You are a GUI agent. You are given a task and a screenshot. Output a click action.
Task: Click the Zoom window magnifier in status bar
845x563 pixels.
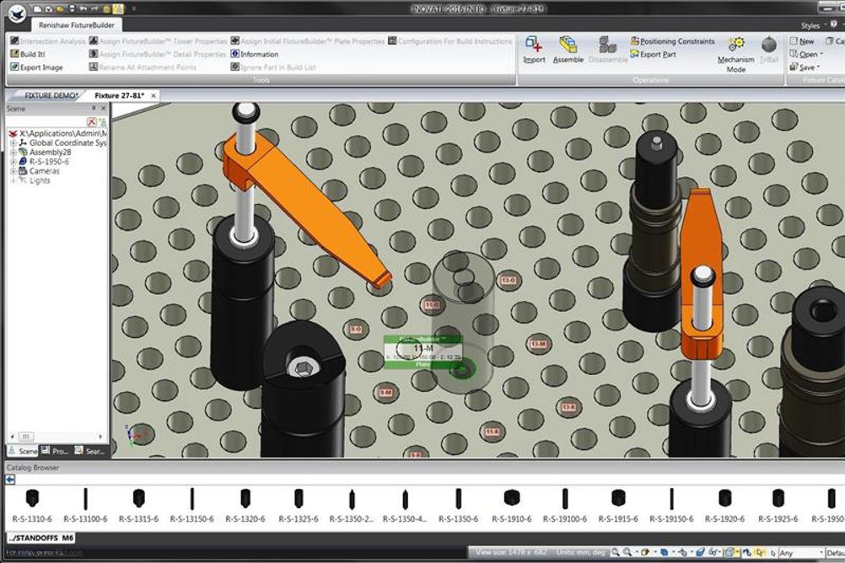tap(616, 552)
